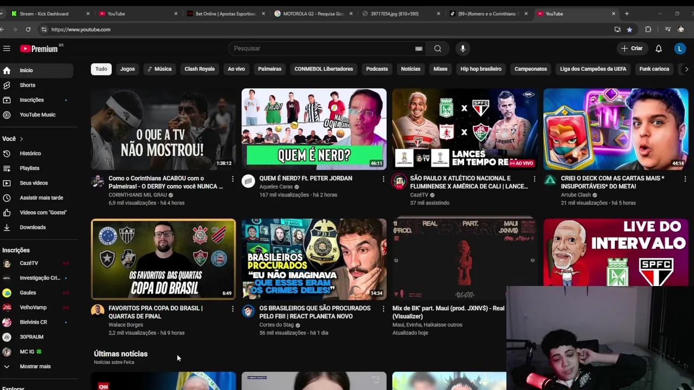
Task: Open Gaules subscription channel
Action: click(x=36, y=292)
